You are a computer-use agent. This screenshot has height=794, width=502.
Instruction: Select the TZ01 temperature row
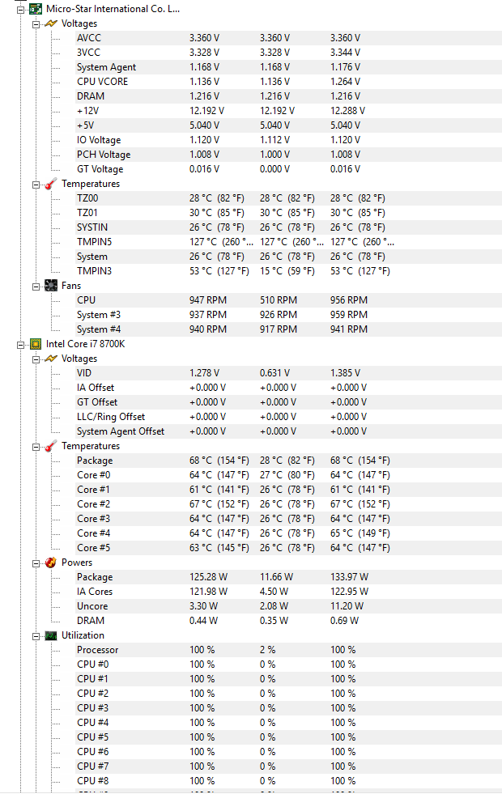(289, 213)
